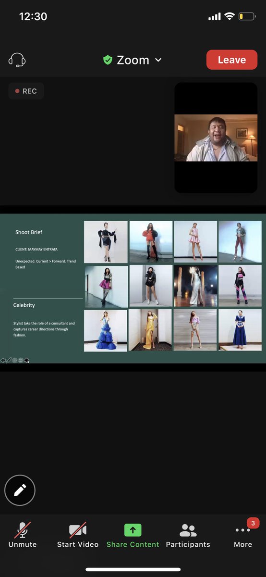Tap the navy blue long dress photo
Screen dimensions: 266x577
coord(240,330)
